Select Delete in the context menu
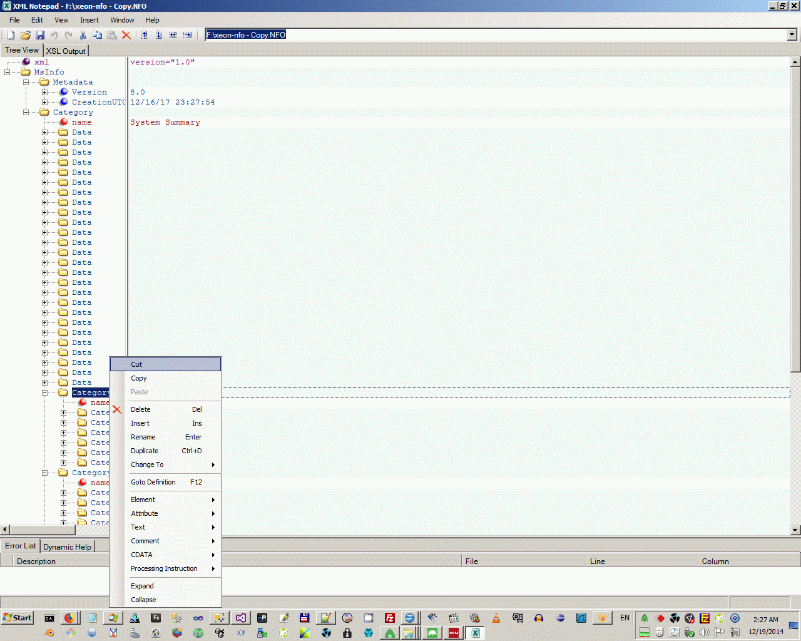This screenshot has width=801, height=641. pos(166,409)
